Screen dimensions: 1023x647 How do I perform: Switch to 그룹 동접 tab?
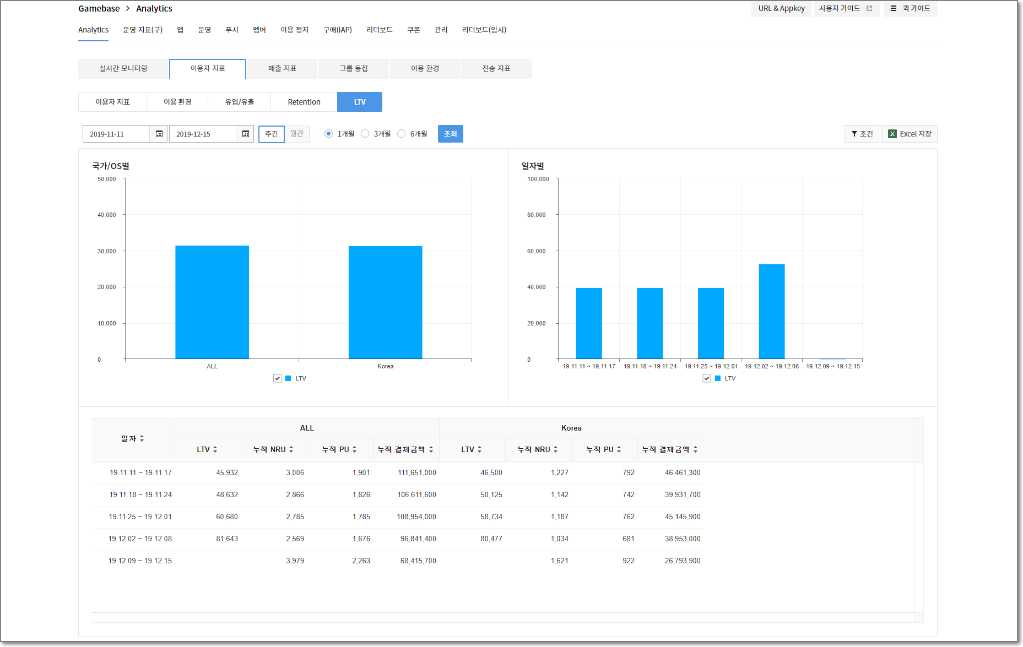[354, 68]
